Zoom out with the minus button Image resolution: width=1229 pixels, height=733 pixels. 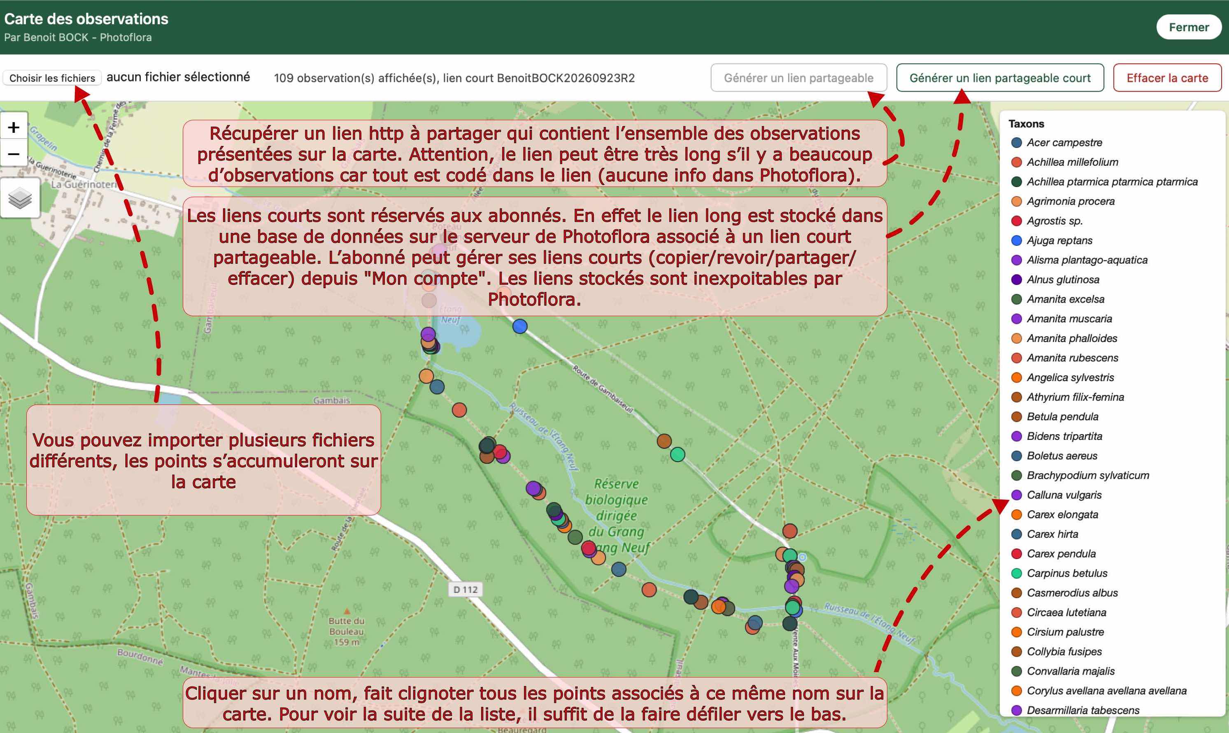point(14,154)
